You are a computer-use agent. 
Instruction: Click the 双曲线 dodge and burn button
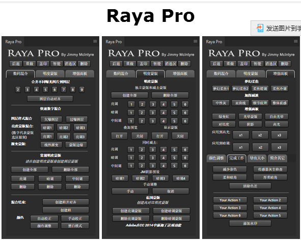click(x=240, y=103)
